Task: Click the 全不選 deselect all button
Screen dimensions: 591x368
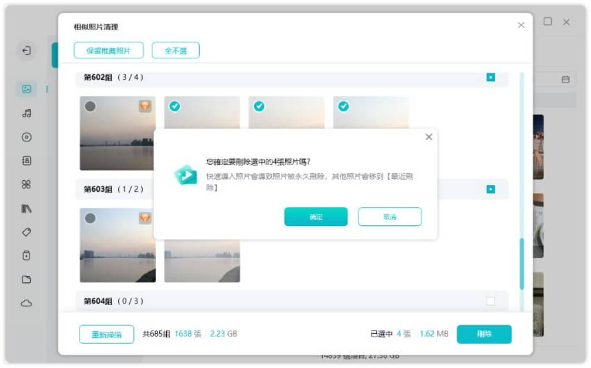Action: point(175,50)
